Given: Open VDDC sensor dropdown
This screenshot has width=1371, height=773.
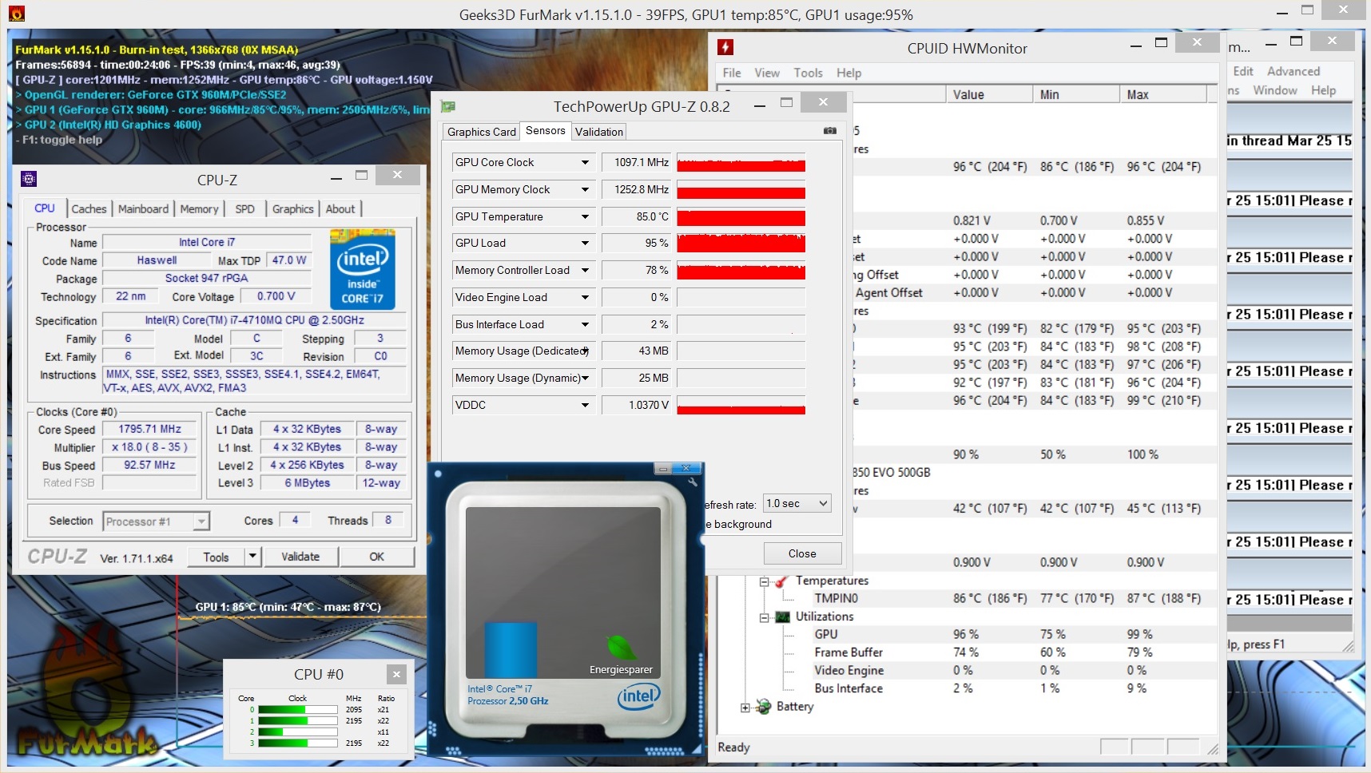Looking at the screenshot, I should 585,406.
